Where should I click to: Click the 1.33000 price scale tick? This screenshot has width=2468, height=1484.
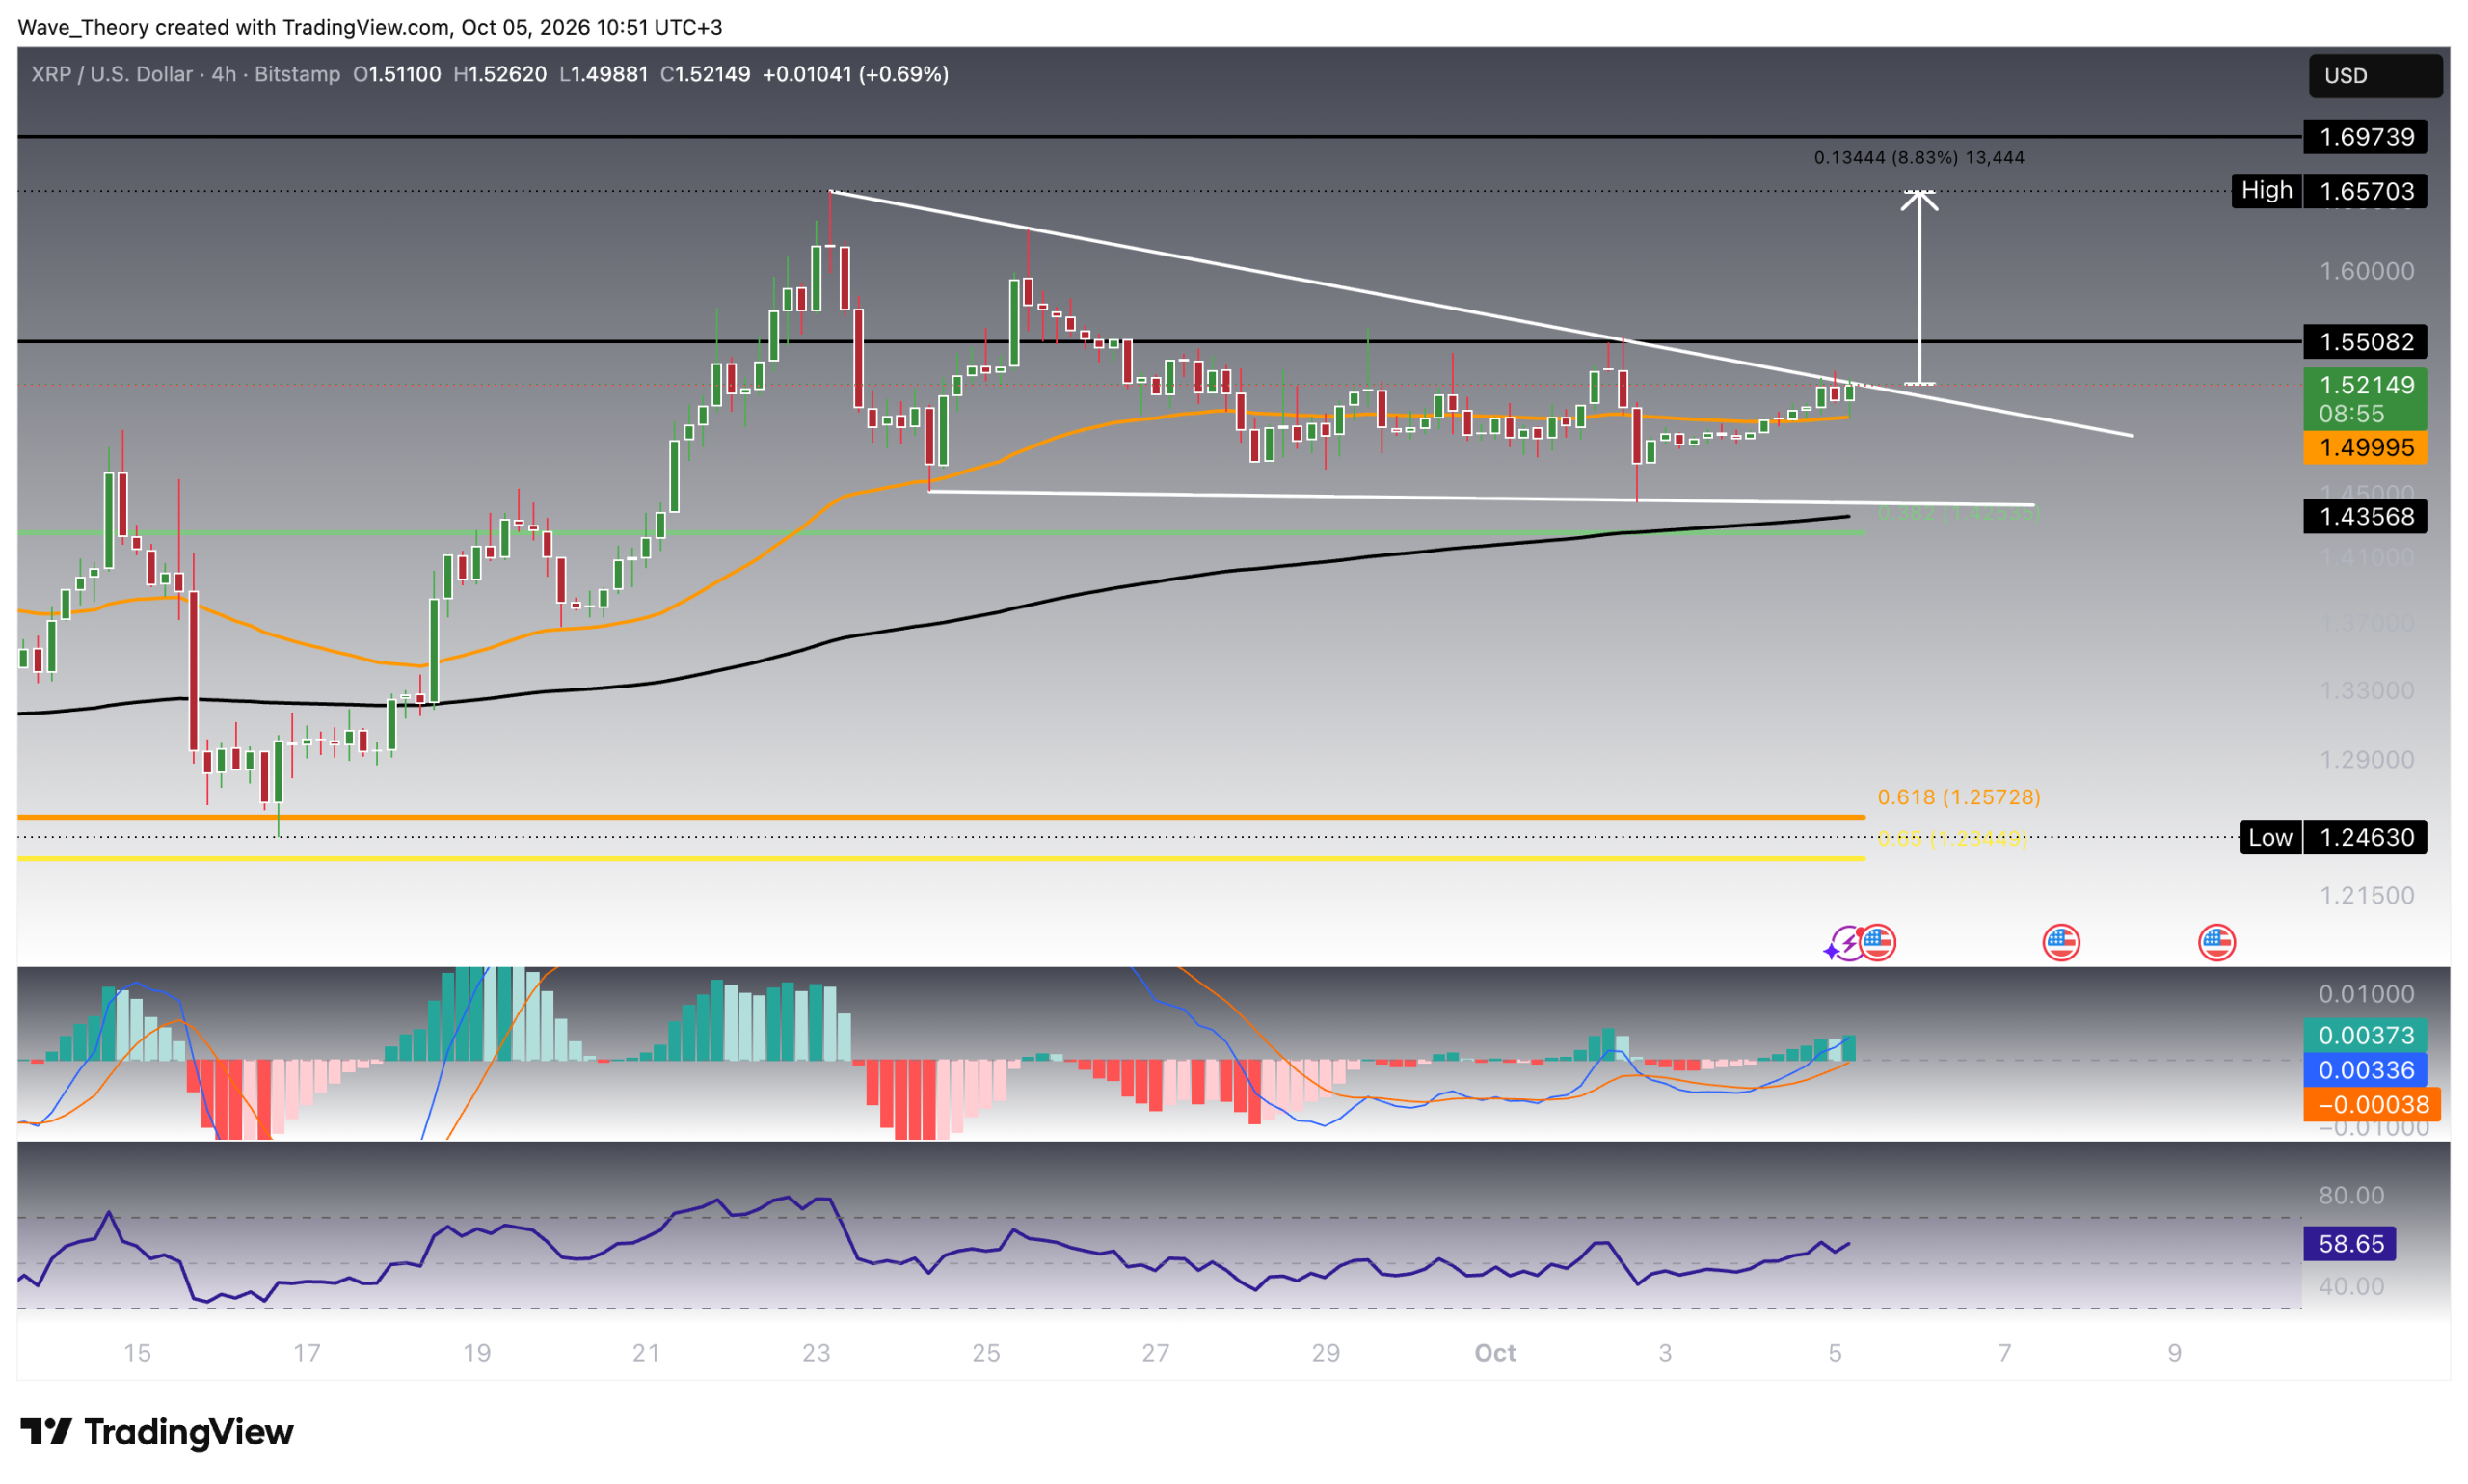click(x=2366, y=690)
